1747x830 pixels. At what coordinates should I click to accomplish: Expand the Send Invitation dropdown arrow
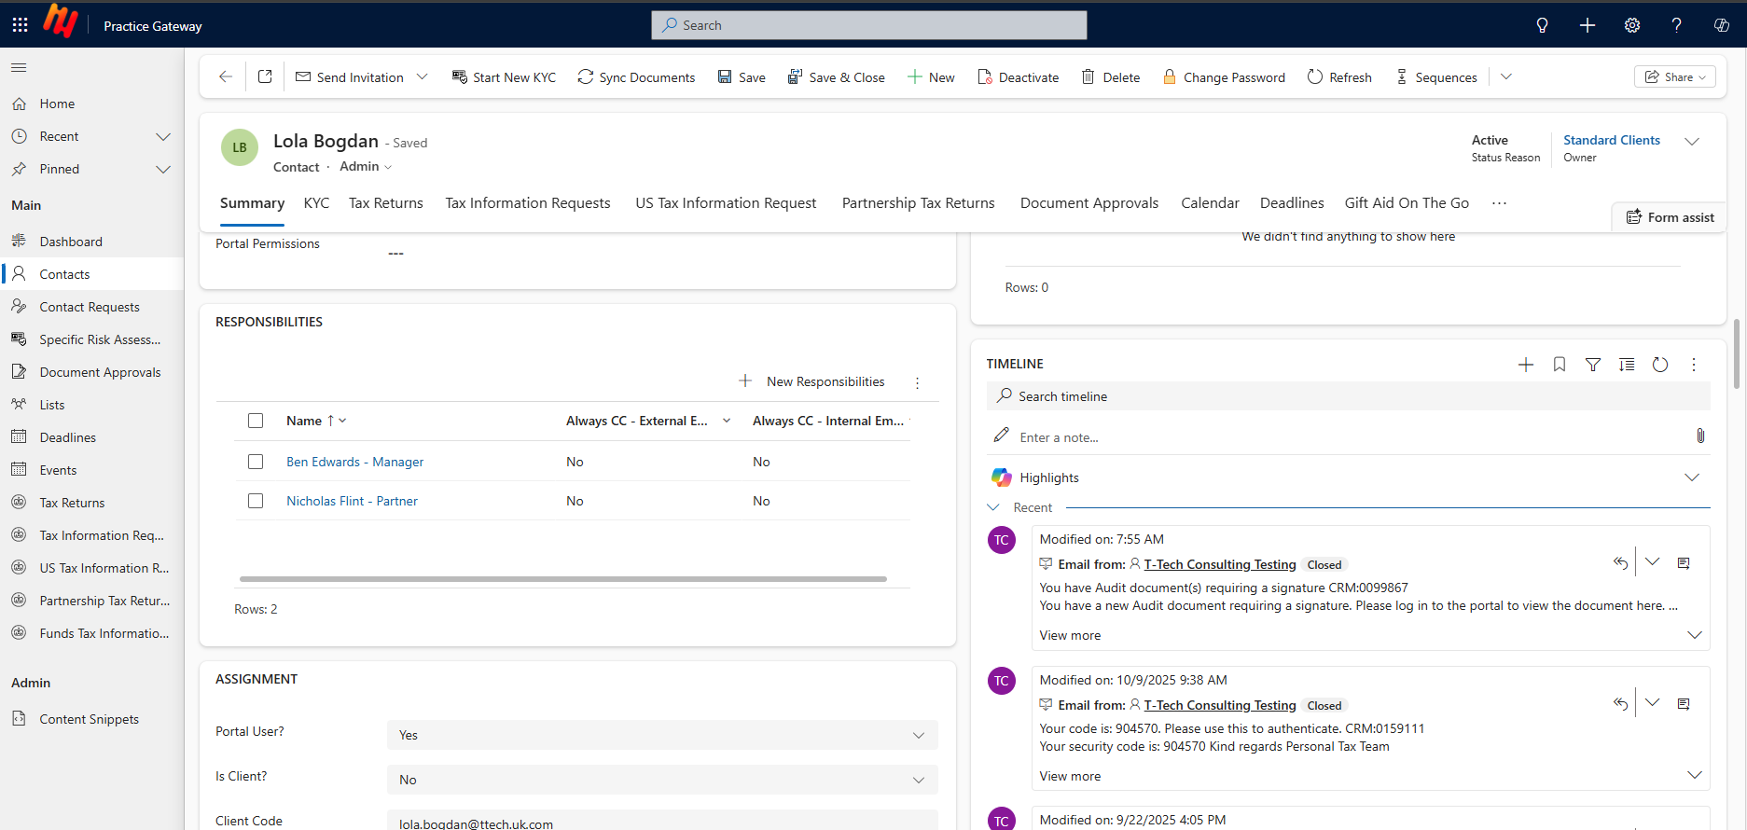(423, 76)
